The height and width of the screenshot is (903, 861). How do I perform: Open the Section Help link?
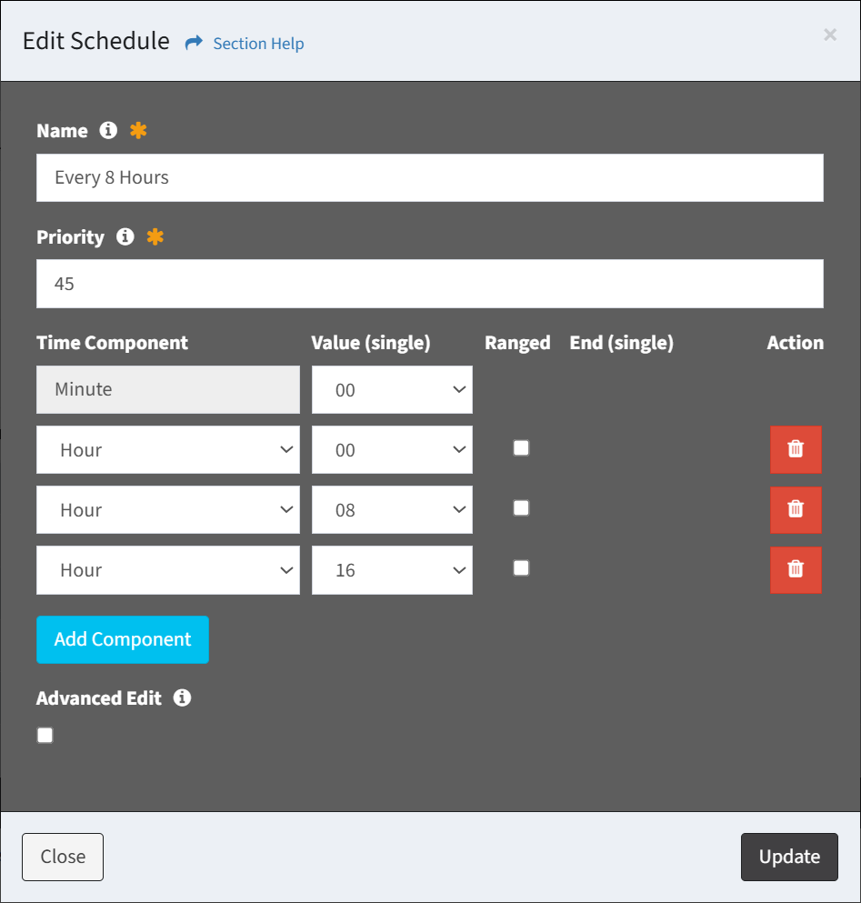258,44
